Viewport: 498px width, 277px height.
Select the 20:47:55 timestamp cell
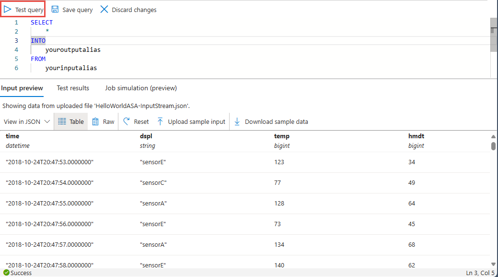[49, 204]
